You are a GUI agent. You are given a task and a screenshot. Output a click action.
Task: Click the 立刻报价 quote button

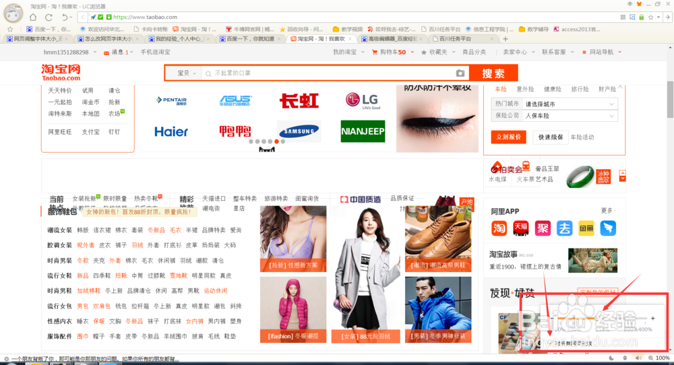pos(508,137)
